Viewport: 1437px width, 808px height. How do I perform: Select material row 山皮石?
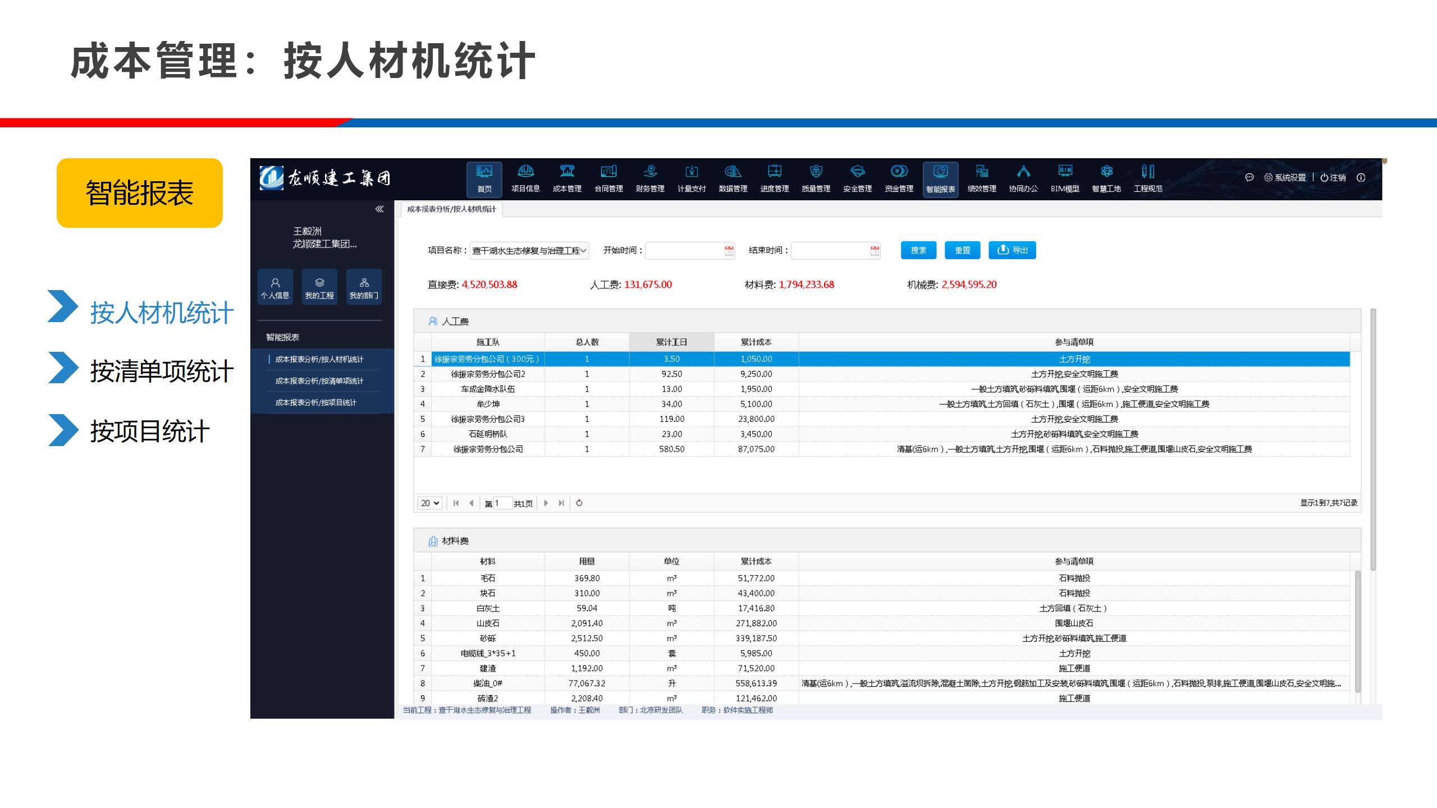[882, 623]
